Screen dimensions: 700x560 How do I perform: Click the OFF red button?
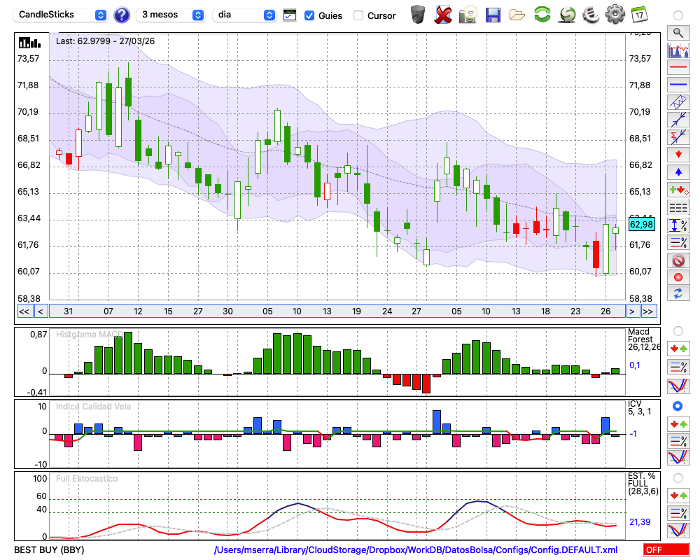pos(666,550)
